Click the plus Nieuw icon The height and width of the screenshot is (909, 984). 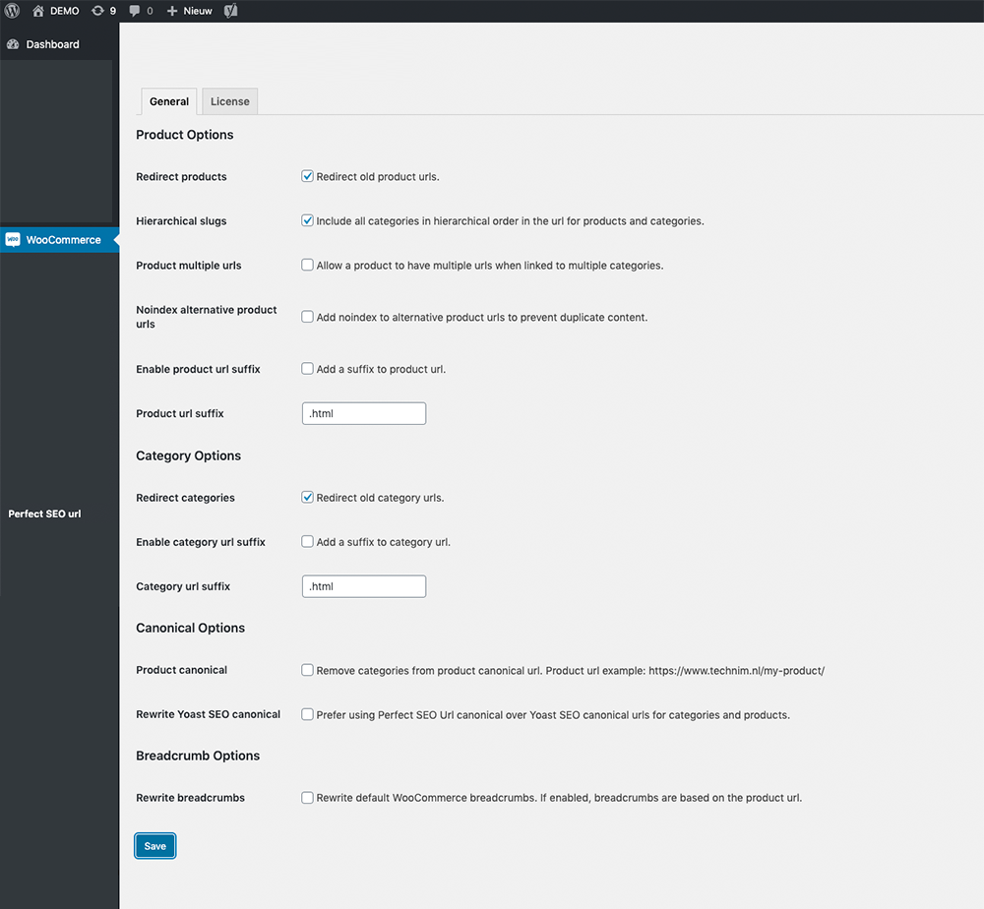[x=172, y=11]
